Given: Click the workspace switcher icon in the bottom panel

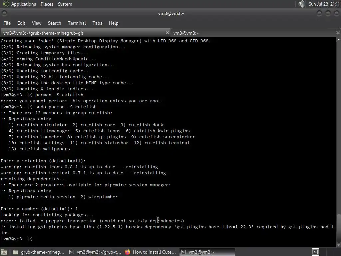Looking at the screenshot, I should point(315,252).
